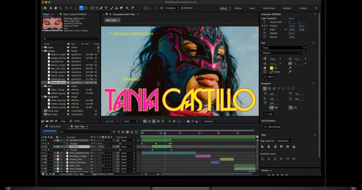Image resolution: width=362 pixels, height=190 pixels.
Task: Open the Align Layers to Composition dropdown
Action: tap(285, 141)
